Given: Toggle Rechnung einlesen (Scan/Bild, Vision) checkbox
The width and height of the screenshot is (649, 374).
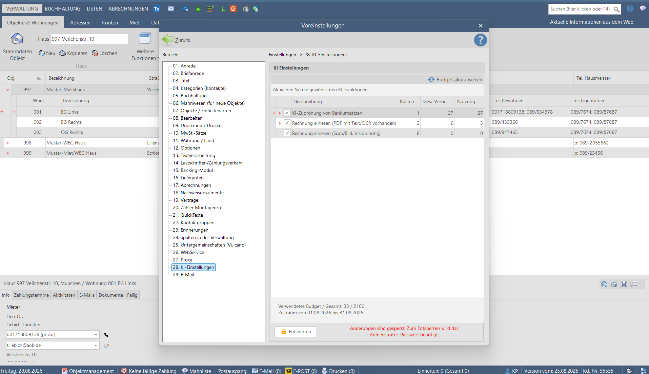Looking at the screenshot, I should 287,133.
